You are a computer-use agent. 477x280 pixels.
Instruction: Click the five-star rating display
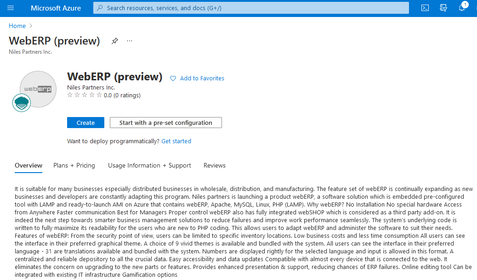tap(85, 95)
